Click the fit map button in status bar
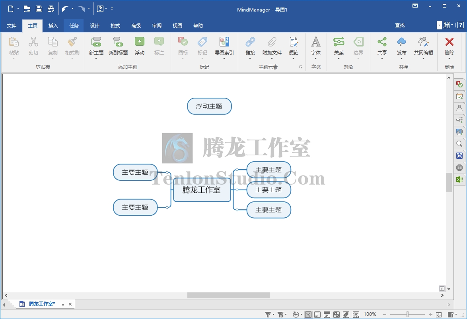 pos(439,315)
